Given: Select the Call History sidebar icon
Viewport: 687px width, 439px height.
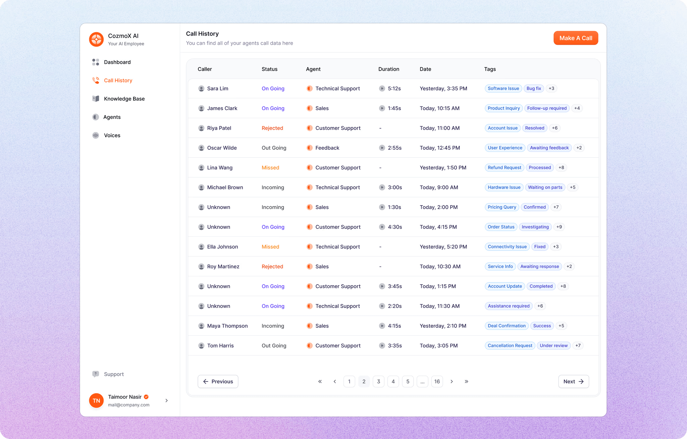Looking at the screenshot, I should 96,80.
